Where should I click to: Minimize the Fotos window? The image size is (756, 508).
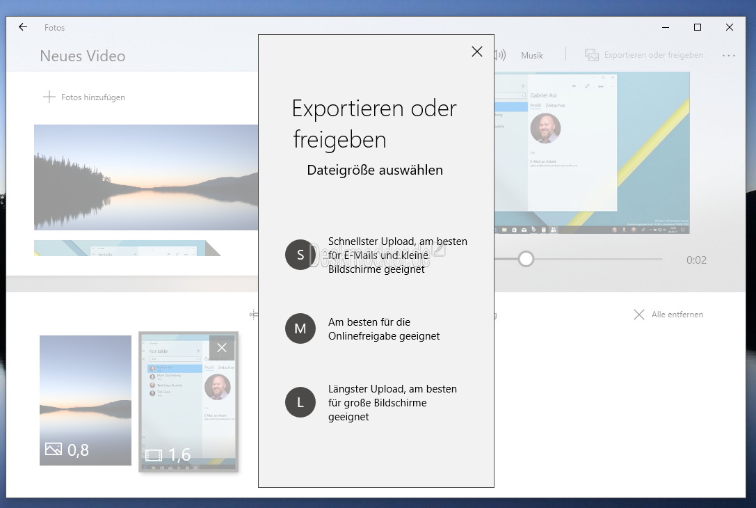(x=666, y=28)
